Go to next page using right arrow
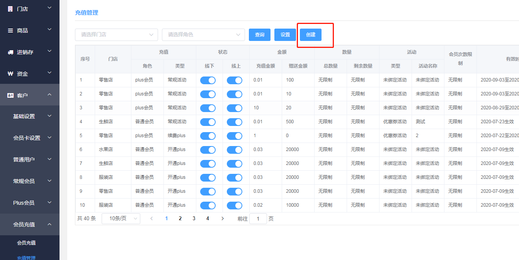The width and height of the screenshot is (519, 260). (x=223, y=219)
